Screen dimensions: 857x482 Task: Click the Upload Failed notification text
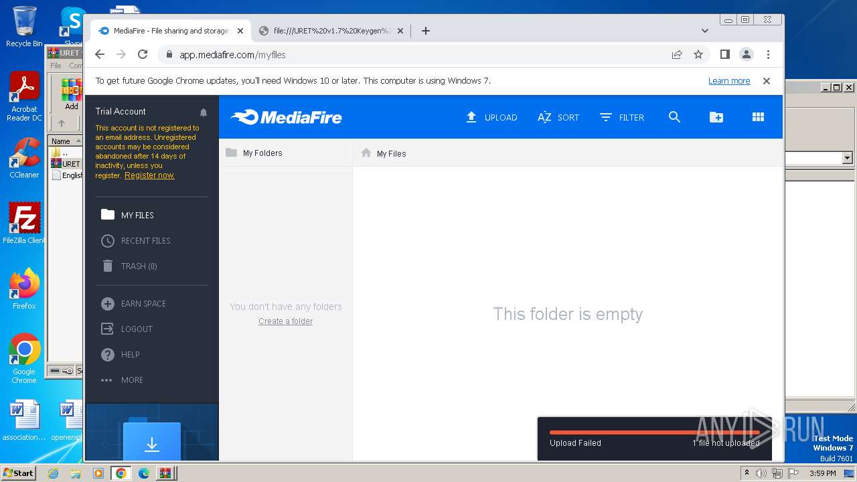(x=575, y=443)
